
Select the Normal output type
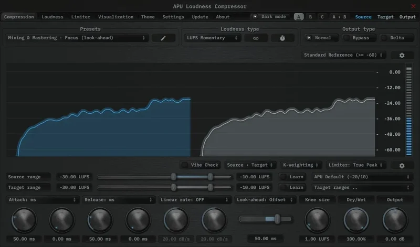point(321,38)
